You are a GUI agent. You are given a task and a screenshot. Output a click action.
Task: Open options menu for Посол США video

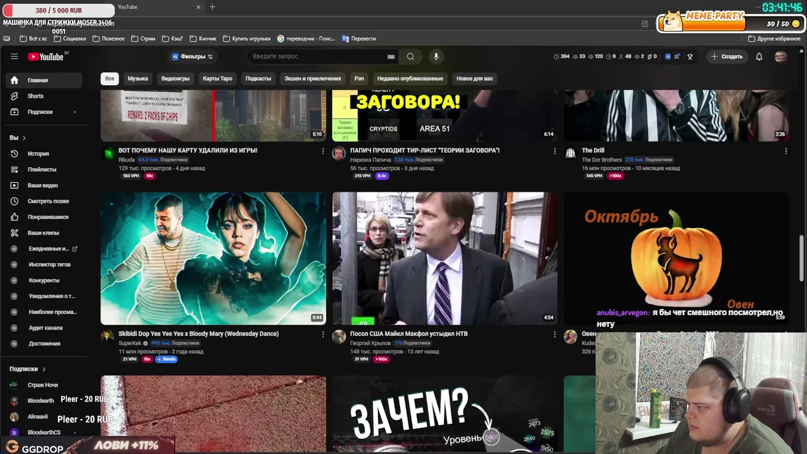click(x=554, y=334)
